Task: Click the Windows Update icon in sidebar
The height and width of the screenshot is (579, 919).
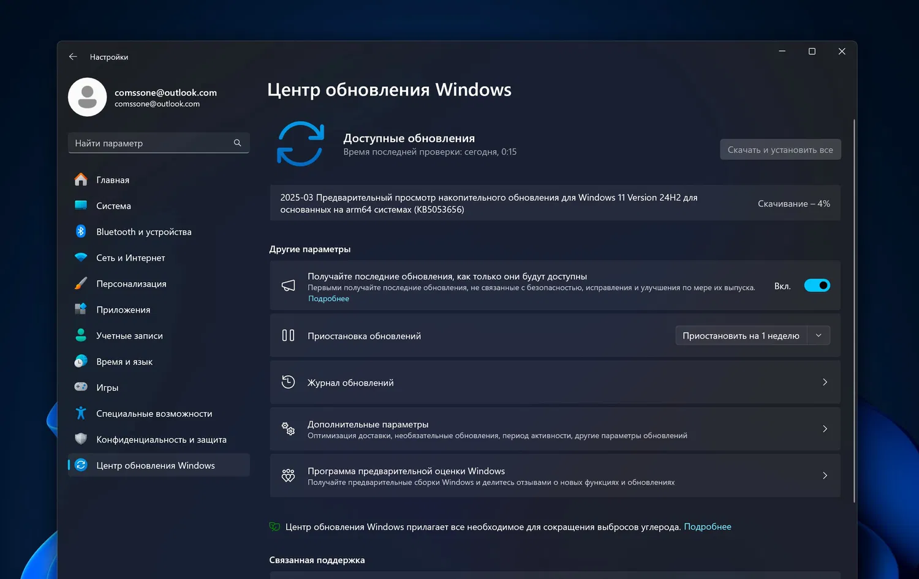Action: [81, 465]
